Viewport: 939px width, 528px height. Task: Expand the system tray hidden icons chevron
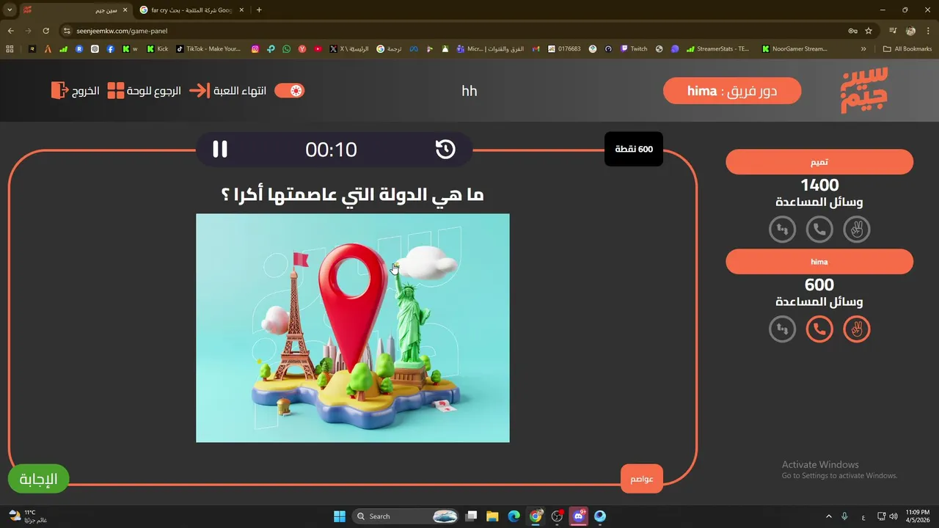coord(829,516)
